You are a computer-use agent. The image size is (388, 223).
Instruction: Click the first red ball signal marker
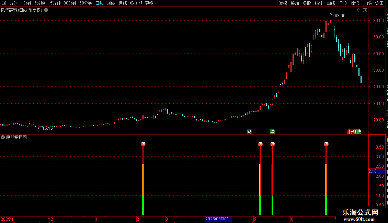pyautogui.click(x=143, y=144)
